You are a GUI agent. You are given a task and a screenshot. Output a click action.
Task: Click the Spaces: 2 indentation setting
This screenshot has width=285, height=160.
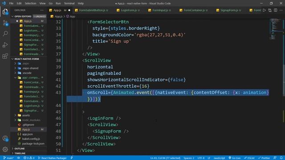(189, 158)
